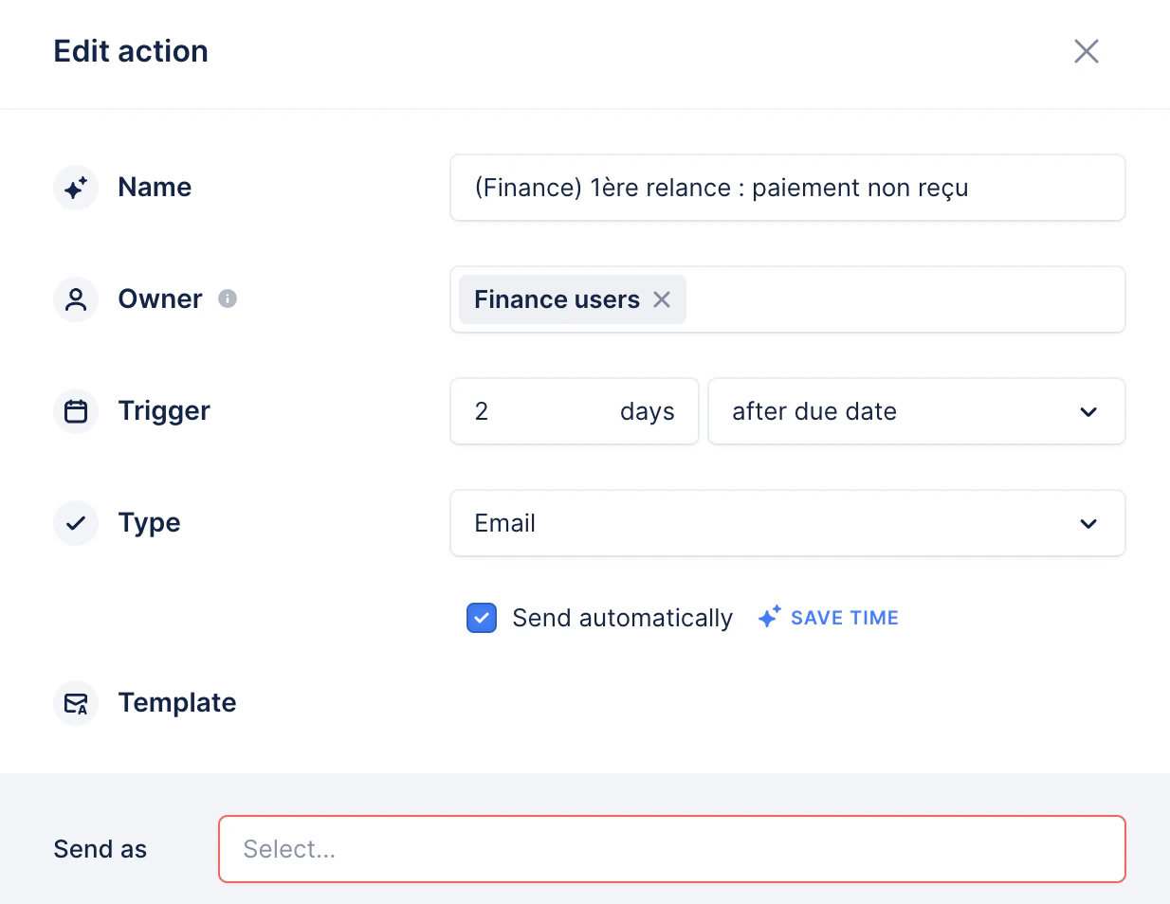This screenshot has width=1170, height=904.
Task: Click the empty area of Owner field
Action: (x=905, y=299)
